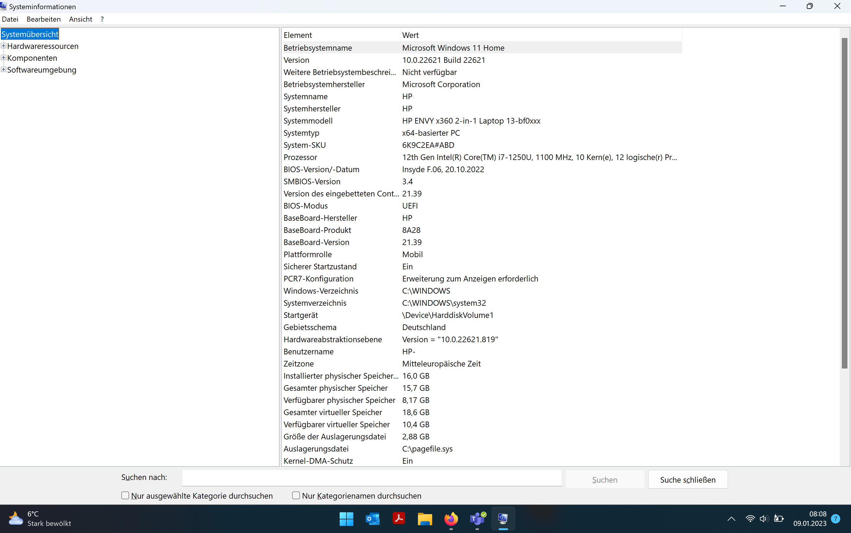Screen dimensions: 851x533
Task: Select the Kernel-DMA-Schutz row
Action: coord(482,461)
